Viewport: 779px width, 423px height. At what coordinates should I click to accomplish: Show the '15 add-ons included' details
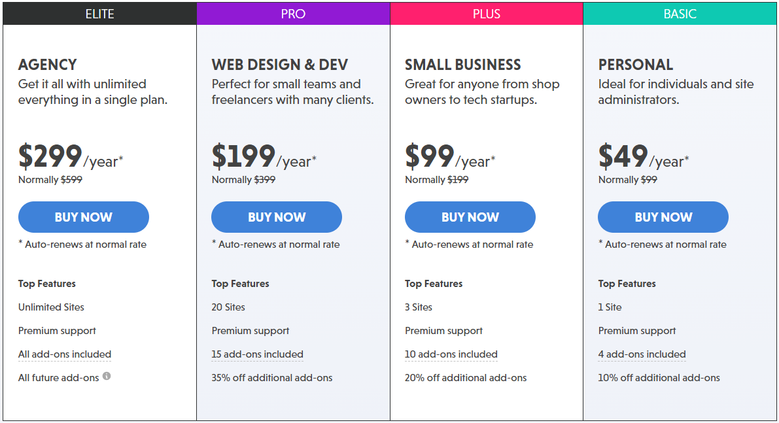[x=257, y=354]
